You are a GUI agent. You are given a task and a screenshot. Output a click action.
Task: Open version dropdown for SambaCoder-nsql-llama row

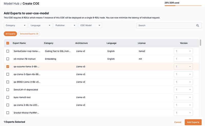183,51
